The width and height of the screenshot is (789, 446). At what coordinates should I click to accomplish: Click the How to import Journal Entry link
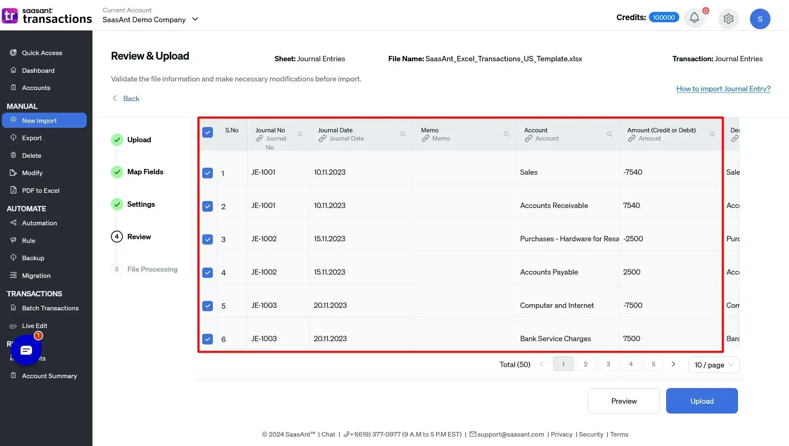pyautogui.click(x=723, y=88)
